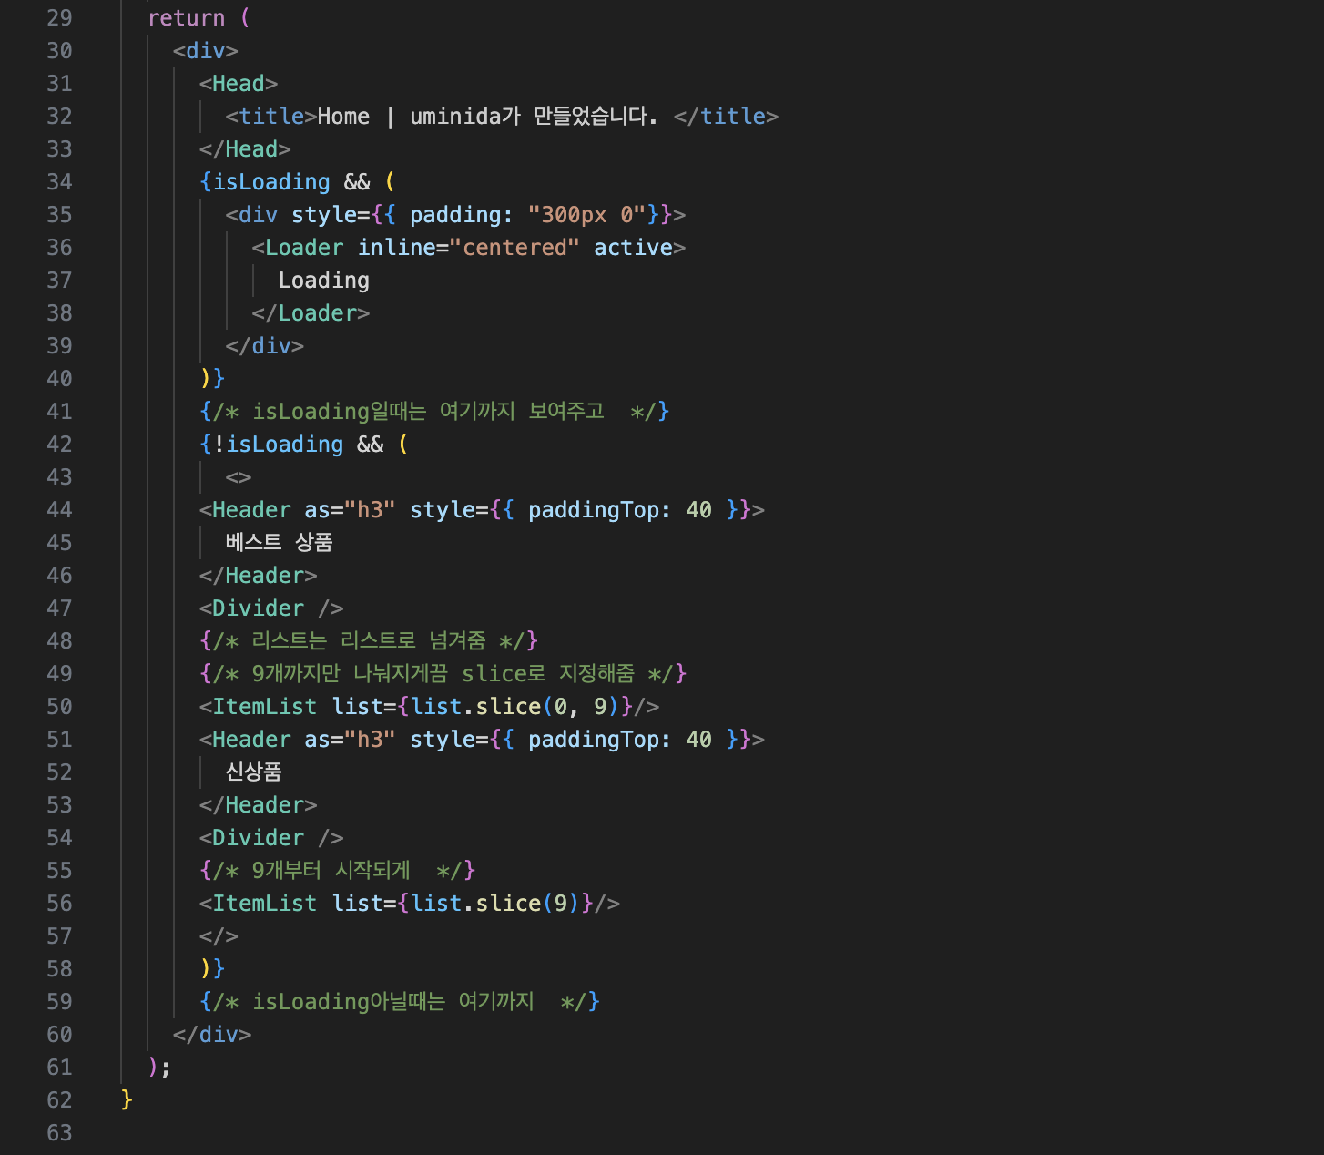This screenshot has height=1155, width=1324.
Task: Click the Divider tag on line 54
Action: click(271, 838)
